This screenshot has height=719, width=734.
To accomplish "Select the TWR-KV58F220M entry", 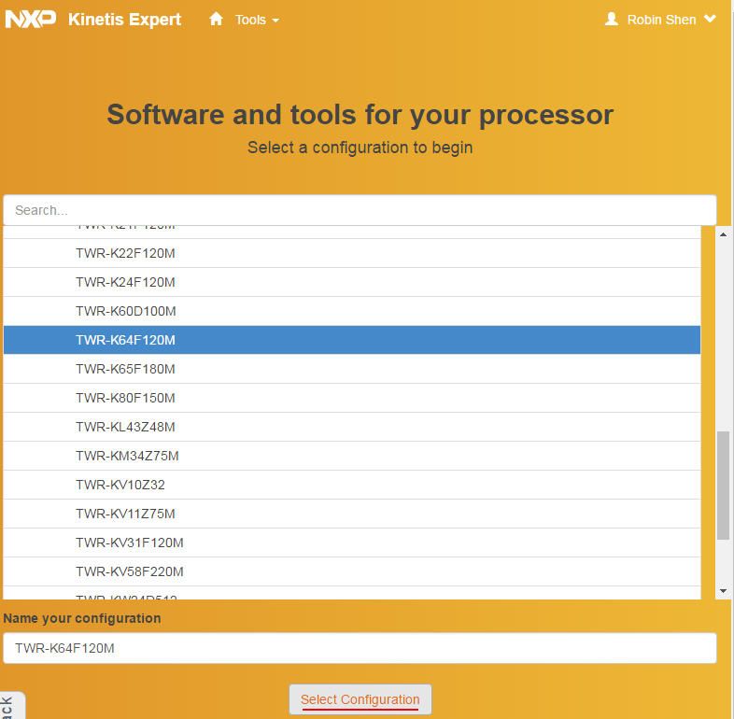I will point(352,571).
